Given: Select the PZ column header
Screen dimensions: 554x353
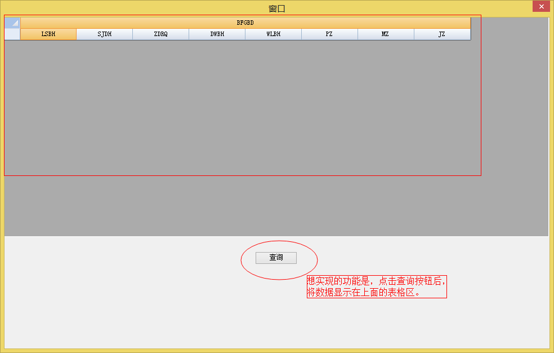Looking at the screenshot, I should (x=330, y=34).
